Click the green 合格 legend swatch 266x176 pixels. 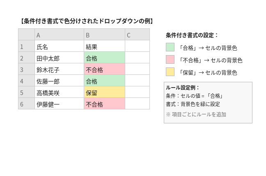(170, 47)
